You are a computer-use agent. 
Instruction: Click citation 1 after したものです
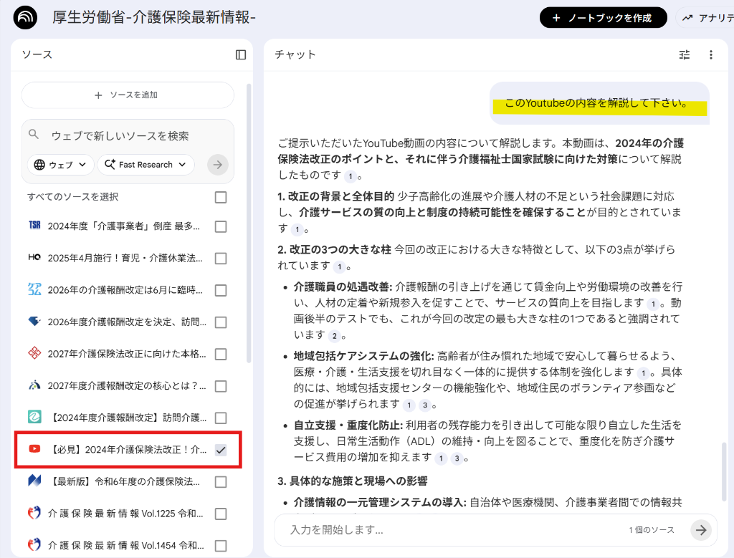[350, 176]
